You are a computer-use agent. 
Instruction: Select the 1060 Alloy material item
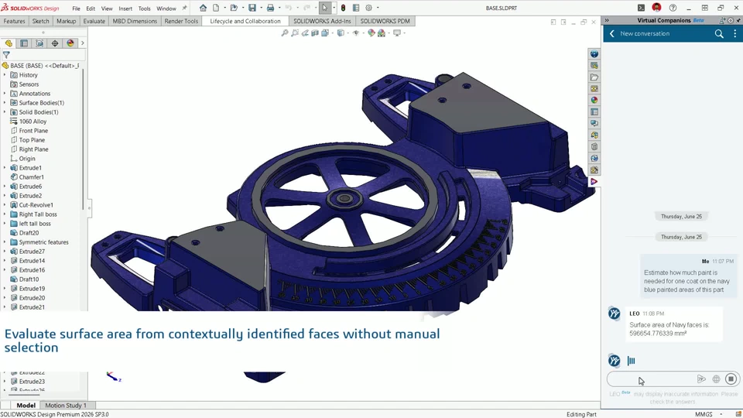click(x=33, y=122)
